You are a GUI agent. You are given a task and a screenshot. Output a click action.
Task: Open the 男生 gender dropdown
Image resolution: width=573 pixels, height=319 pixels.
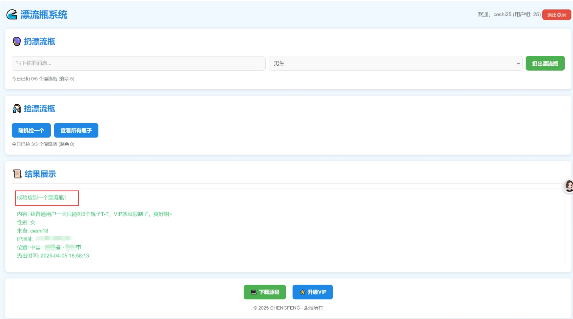(x=395, y=63)
